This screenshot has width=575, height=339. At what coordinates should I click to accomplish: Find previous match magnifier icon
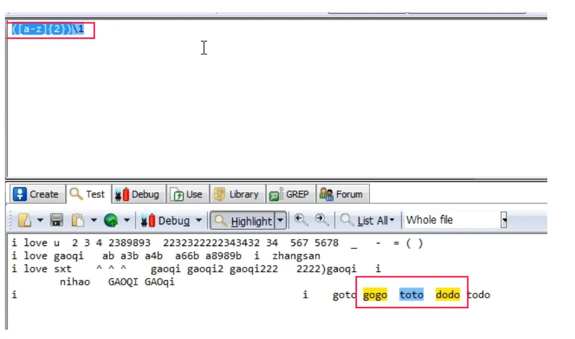(x=301, y=220)
